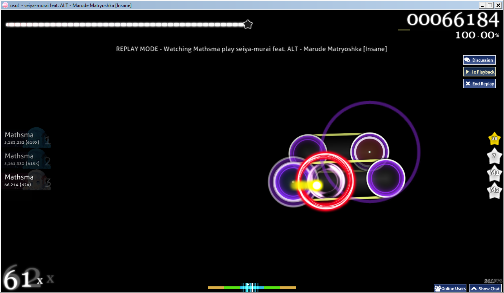Open the Online Users panel
The image size is (504, 293).
coord(450,288)
